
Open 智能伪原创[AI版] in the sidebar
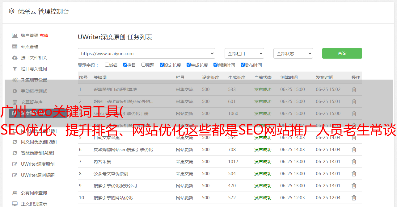coord(38,153)
